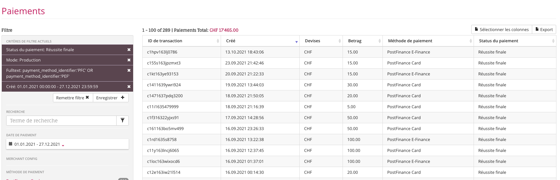Sort by Méthode de paiement arrows

click(x=471, y=41)
